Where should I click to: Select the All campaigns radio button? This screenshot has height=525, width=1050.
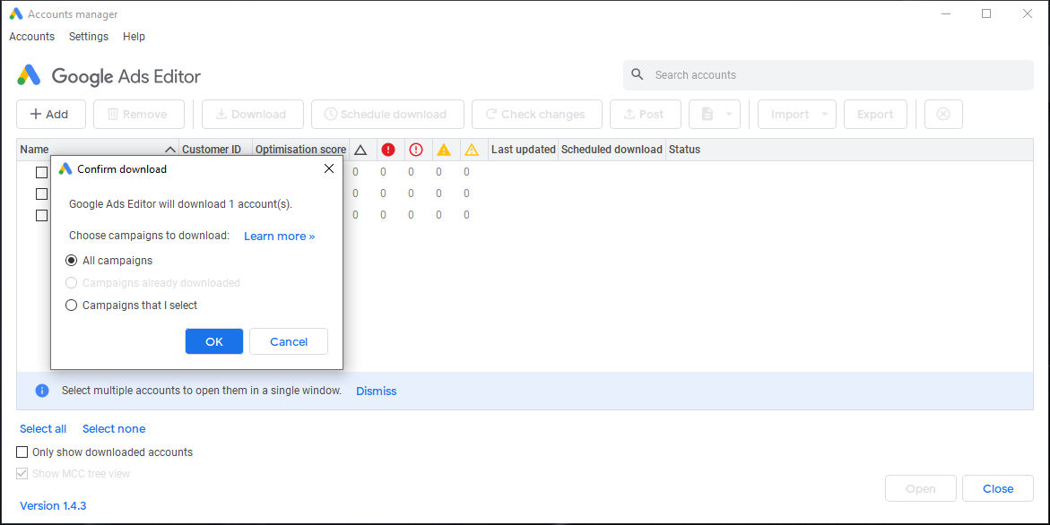pyautogui.click(x=72, y=261)
